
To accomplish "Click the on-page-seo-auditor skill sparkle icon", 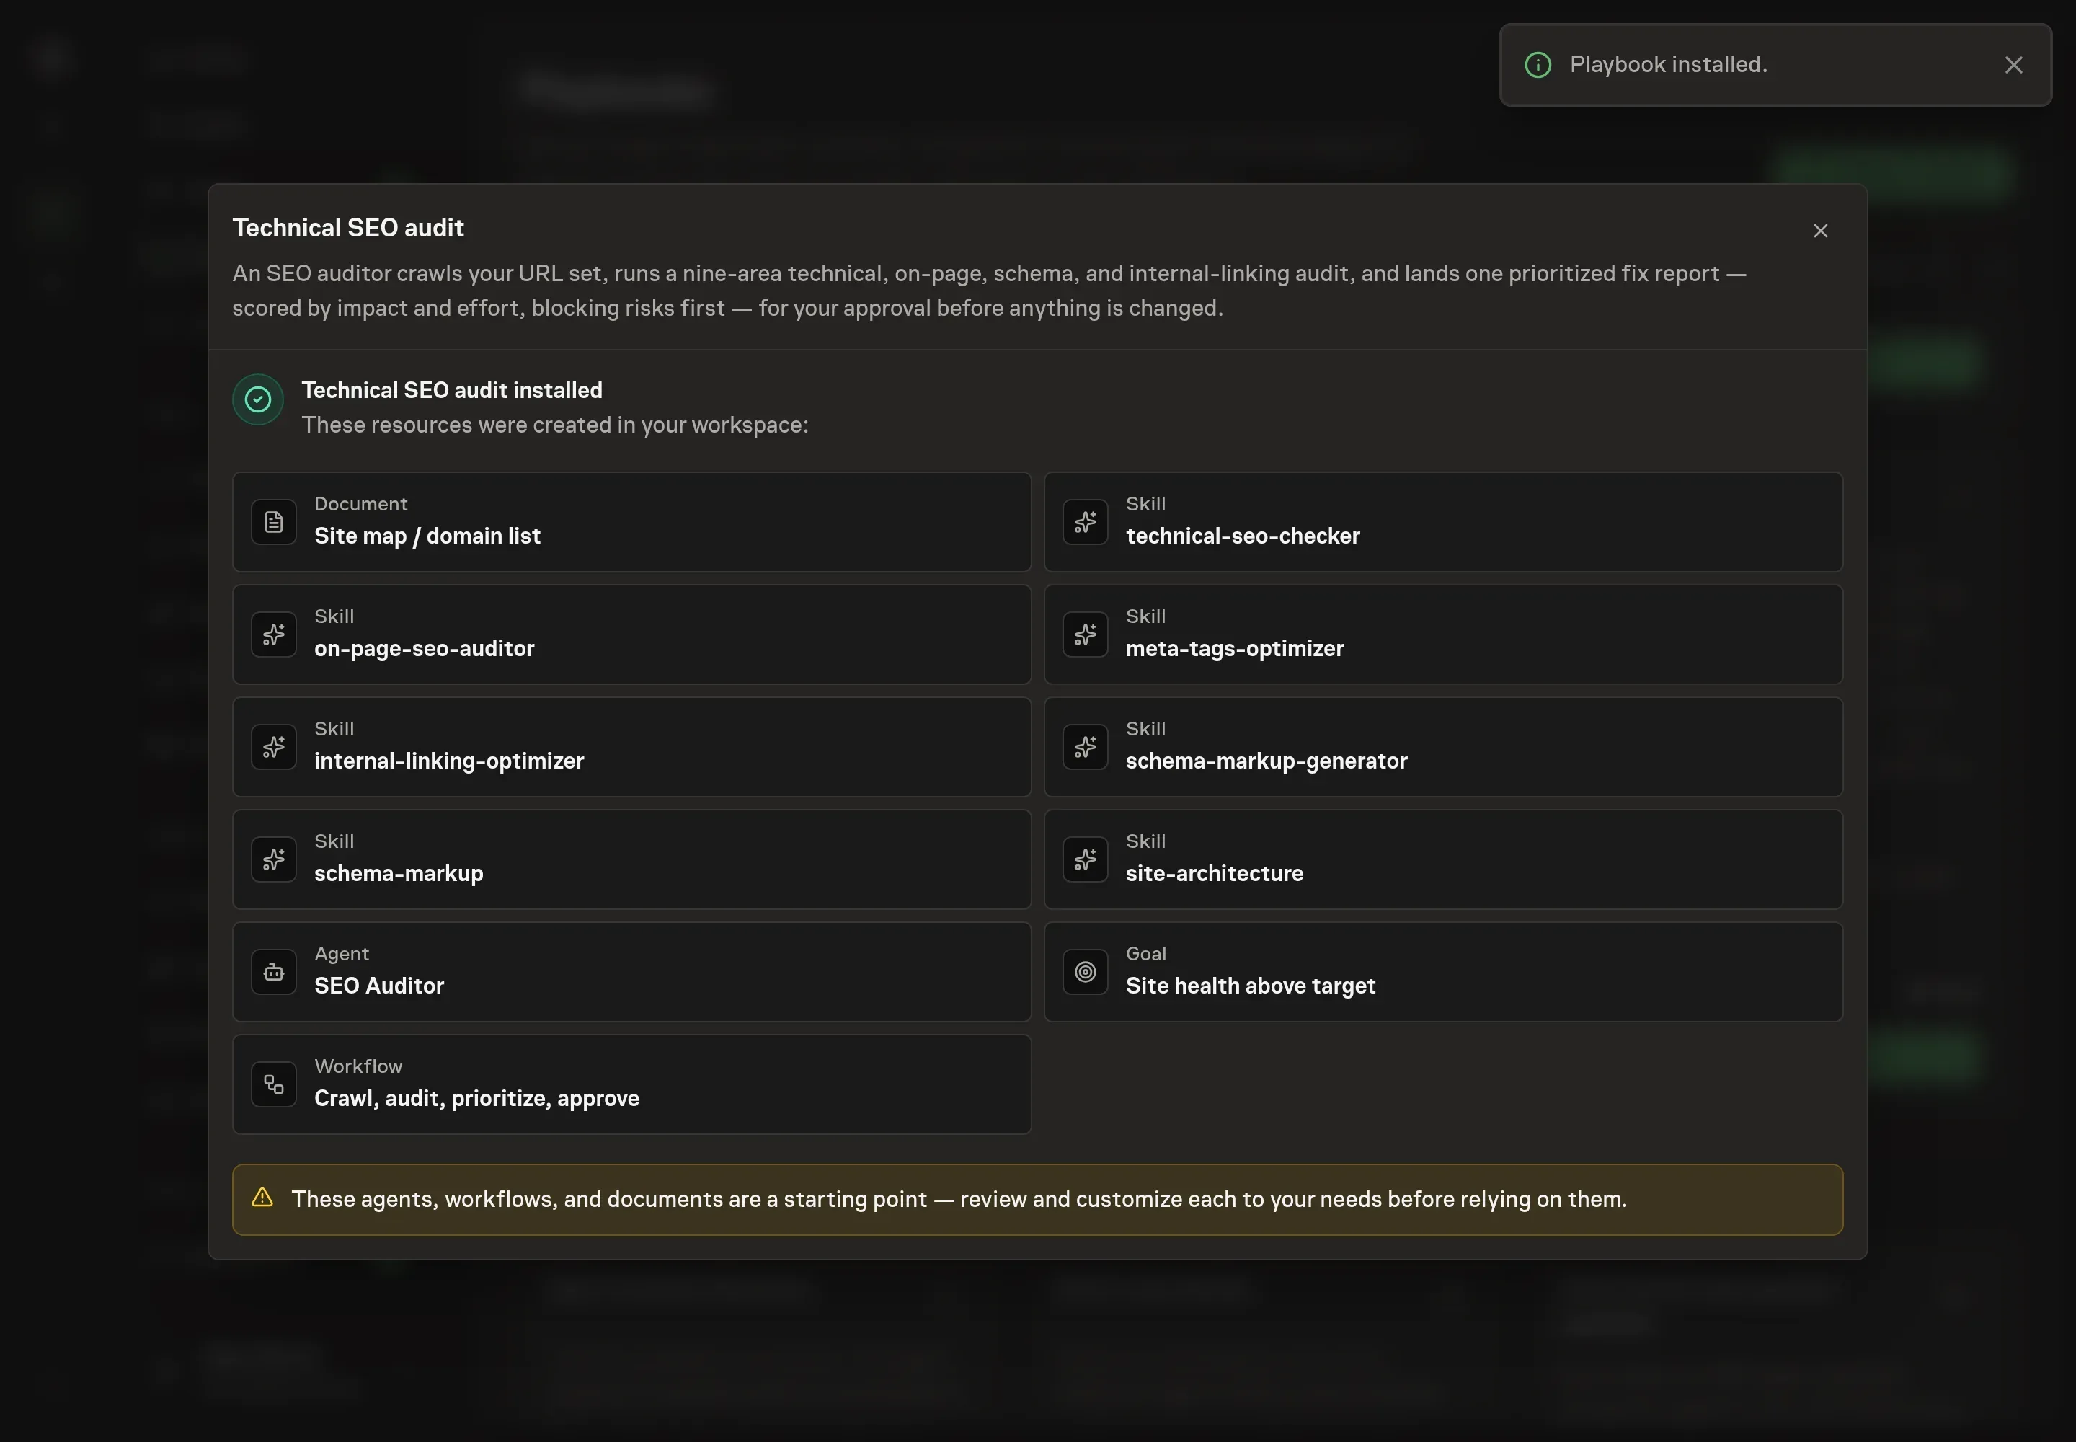I will pyautogui.click(x=274, y=634).
